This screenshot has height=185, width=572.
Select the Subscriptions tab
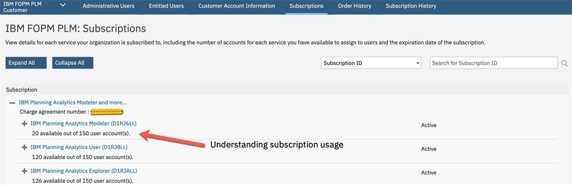click(x=306, y=6)
